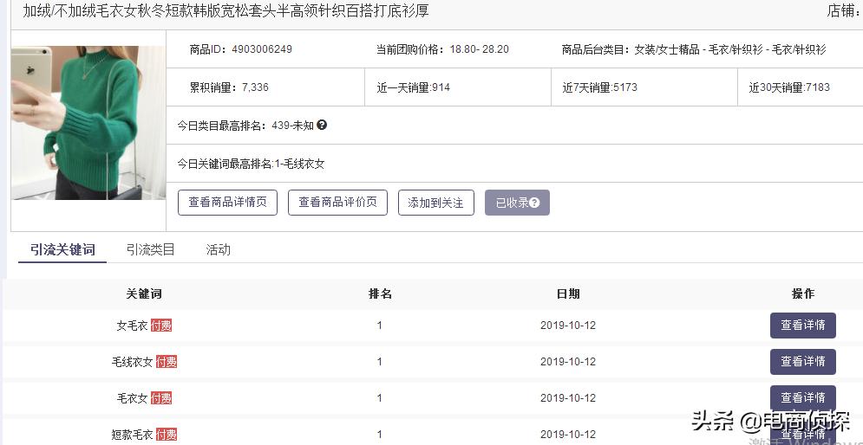This screenshot has width=863, height=445.
Task: Open 查看商品详情页 button
Action: pos(227,203)
